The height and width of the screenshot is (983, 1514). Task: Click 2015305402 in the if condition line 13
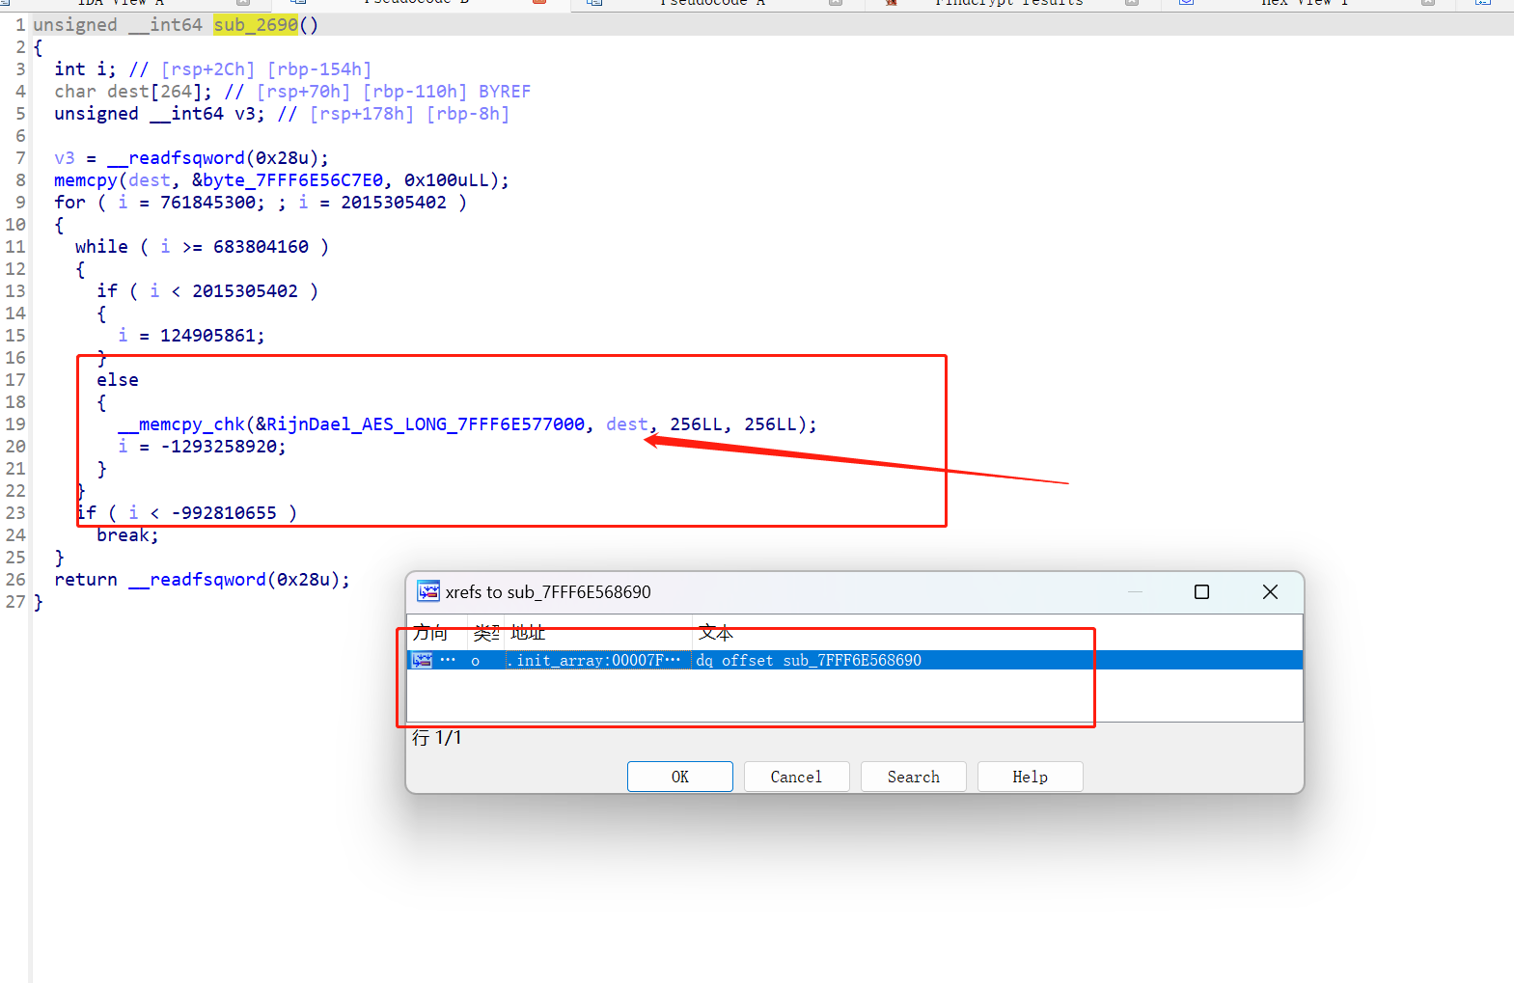coord(245,291)
